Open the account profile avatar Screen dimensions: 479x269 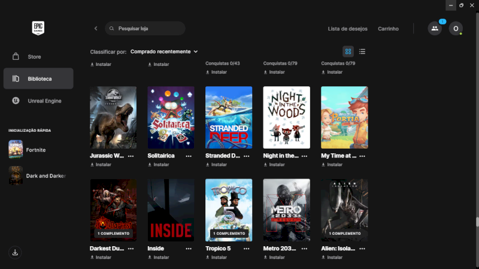456,28
